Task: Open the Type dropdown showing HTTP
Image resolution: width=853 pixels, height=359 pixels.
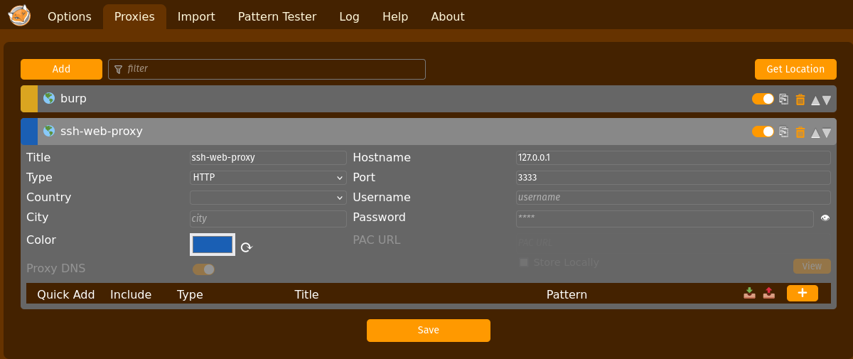Action: coord(268,178)
